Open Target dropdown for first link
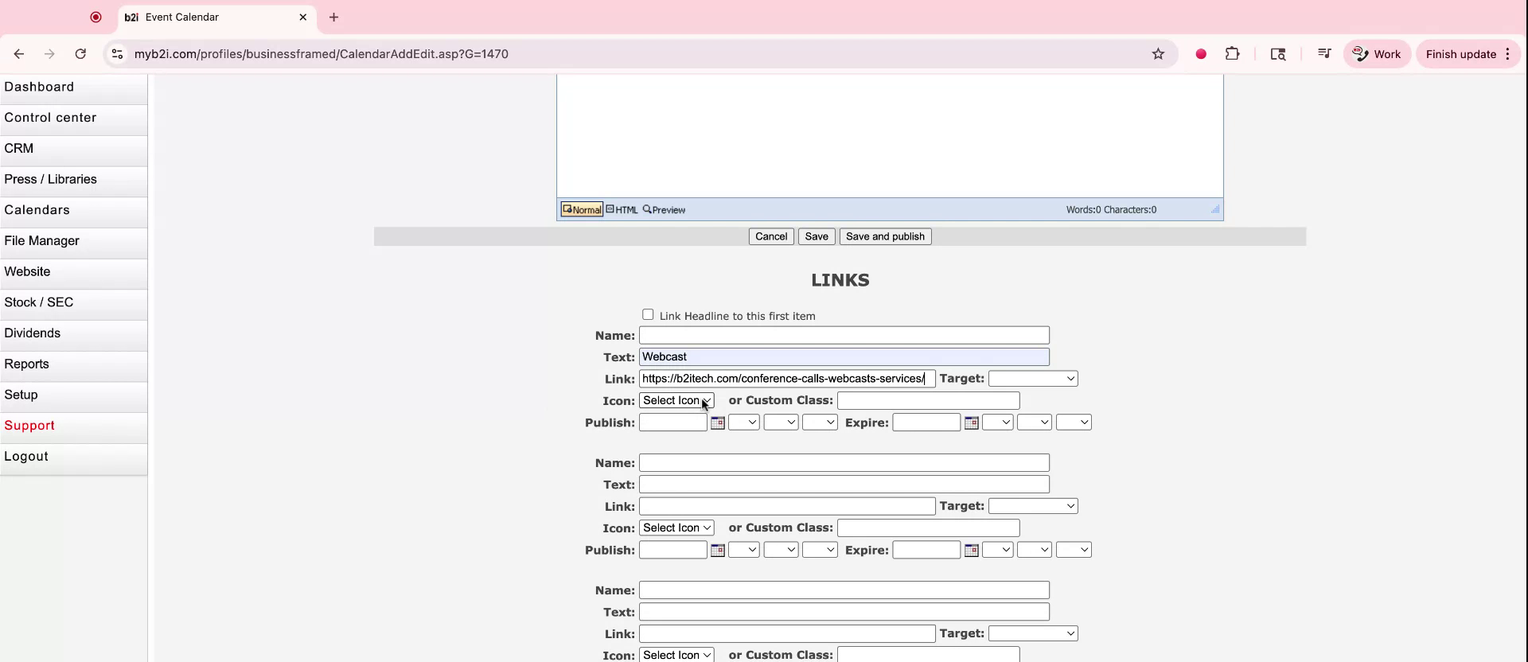Screen dimensions: 1528x662 pyautogui.click(x=1033, y=379)
